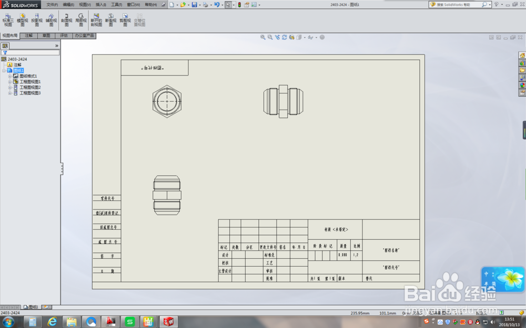Open the Help question mark icon

point(497,4)
